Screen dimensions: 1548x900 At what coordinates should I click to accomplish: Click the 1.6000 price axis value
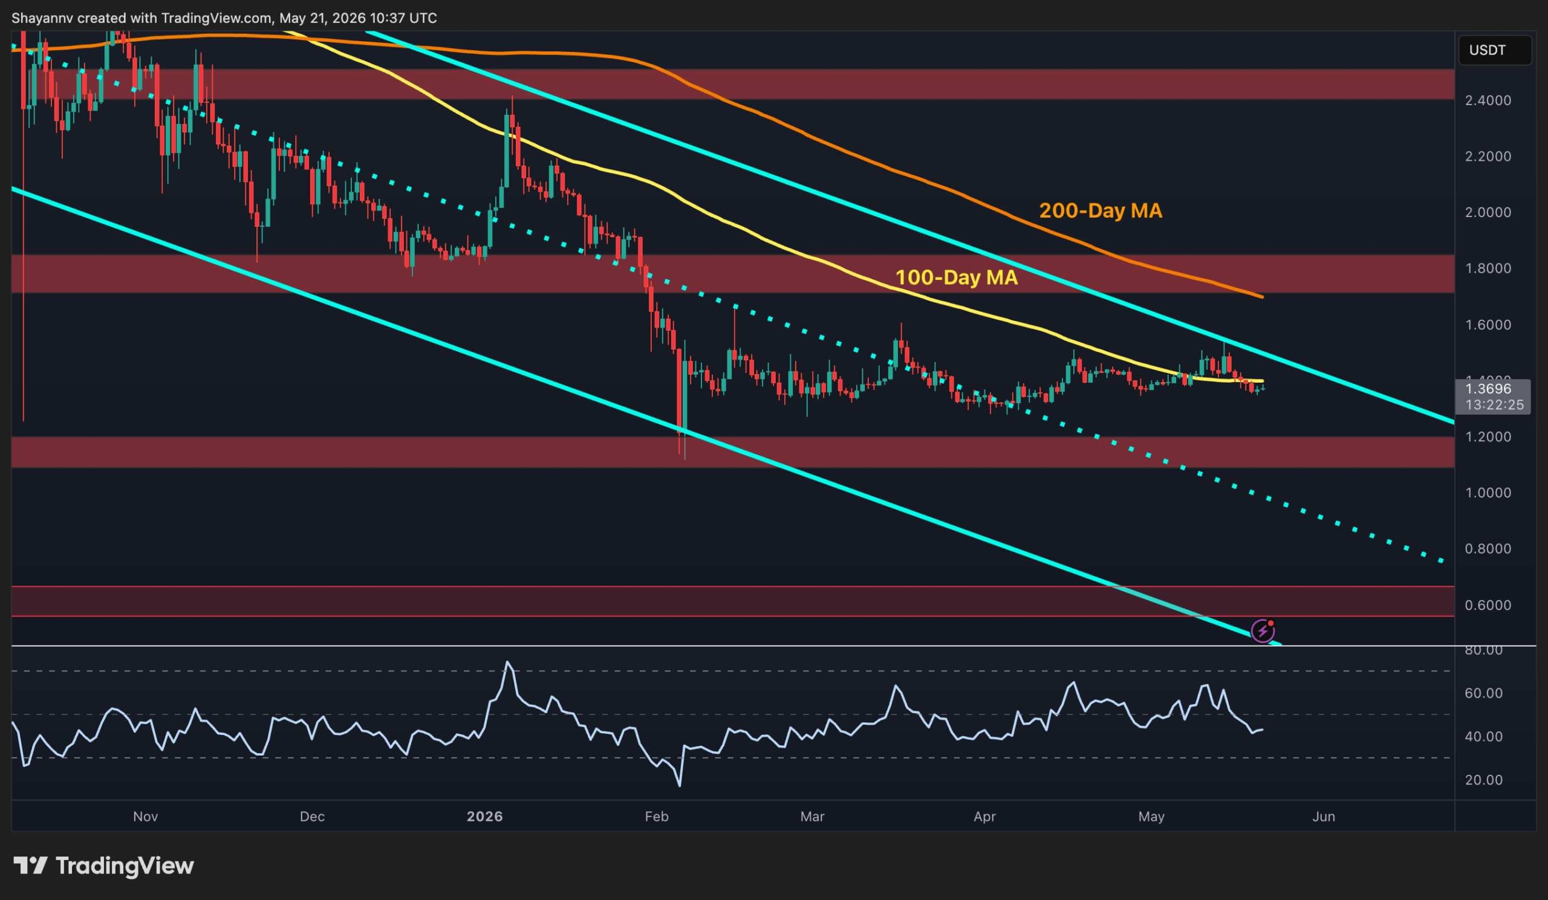1488,325
